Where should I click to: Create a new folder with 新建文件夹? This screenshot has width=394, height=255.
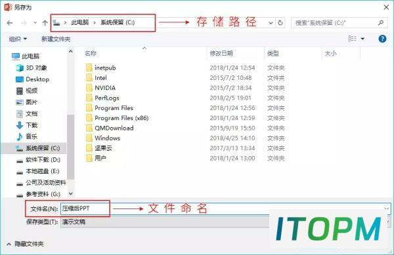tap(56, 39)
